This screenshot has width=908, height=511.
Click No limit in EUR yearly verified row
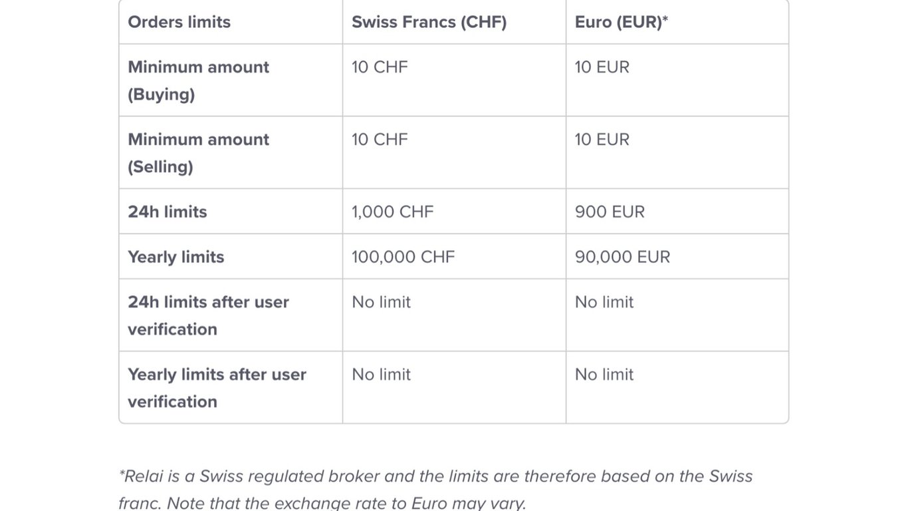[x=604, y=375]
